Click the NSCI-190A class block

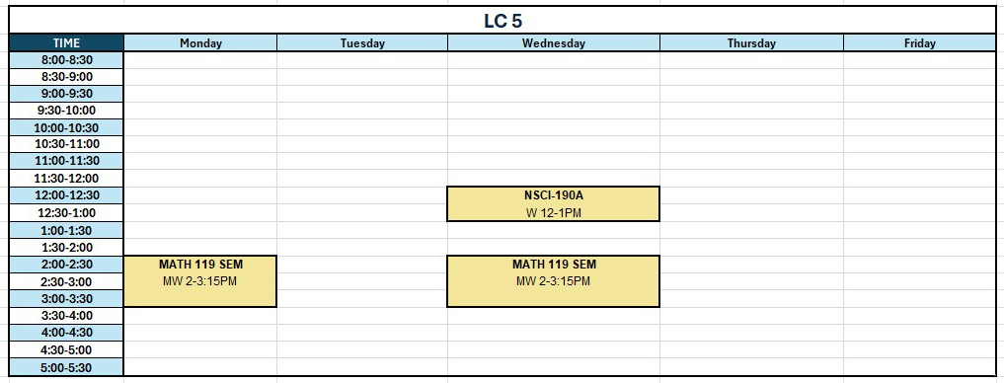[553, 204]
